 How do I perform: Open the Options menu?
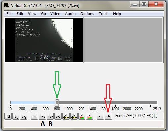[x=87, y=14]
